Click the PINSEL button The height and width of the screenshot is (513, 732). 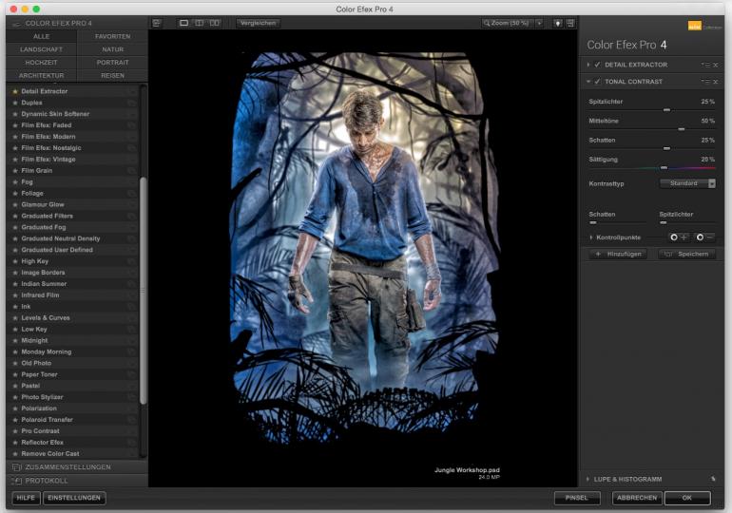tap(577, 498)
